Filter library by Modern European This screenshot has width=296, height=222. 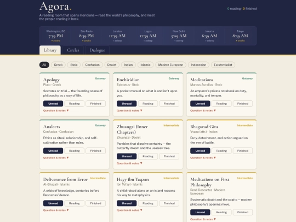170,65
